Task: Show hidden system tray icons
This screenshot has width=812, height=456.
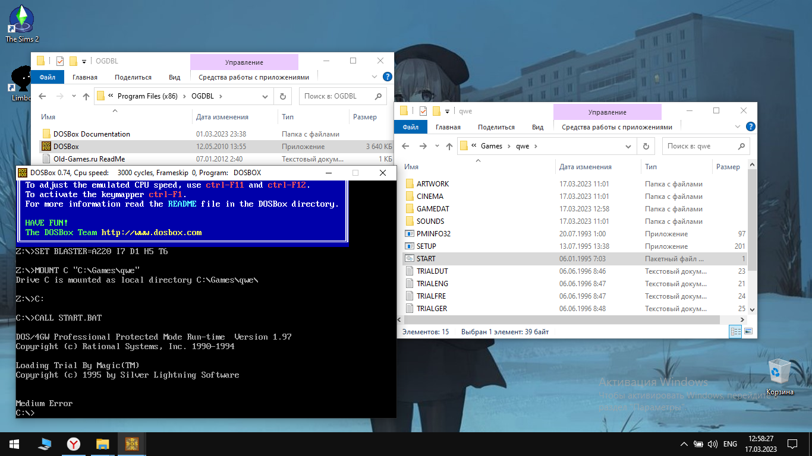Action: coord(684,444)
